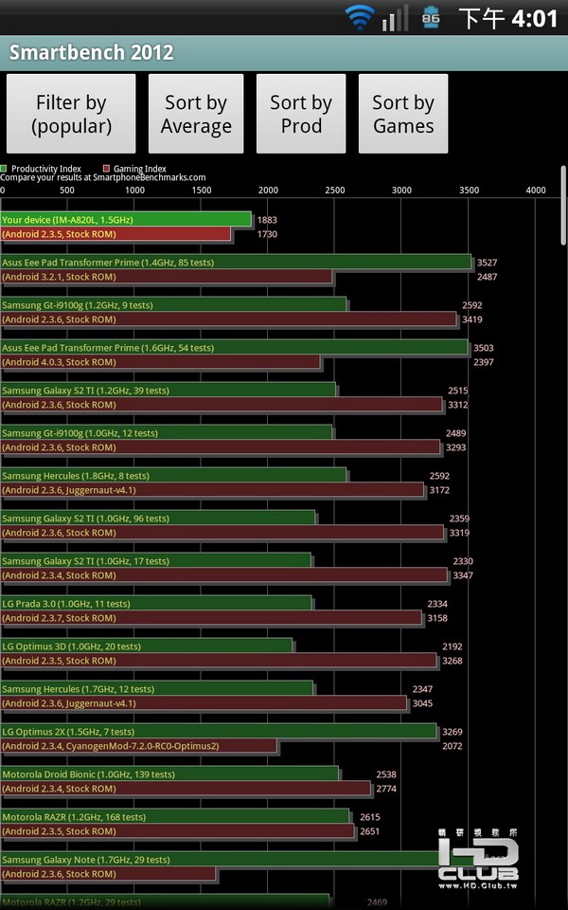Tap the Filter by (popular) button
The image size is (568, 910).
tap(71, 114)
